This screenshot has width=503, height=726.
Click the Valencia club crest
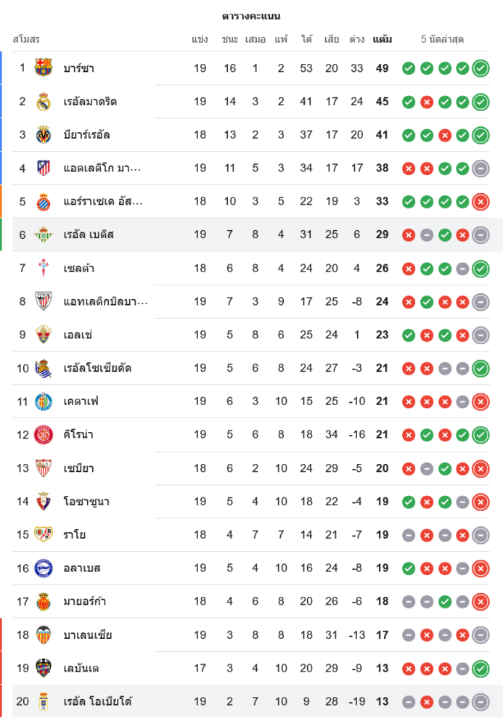(x=44, y=635)
